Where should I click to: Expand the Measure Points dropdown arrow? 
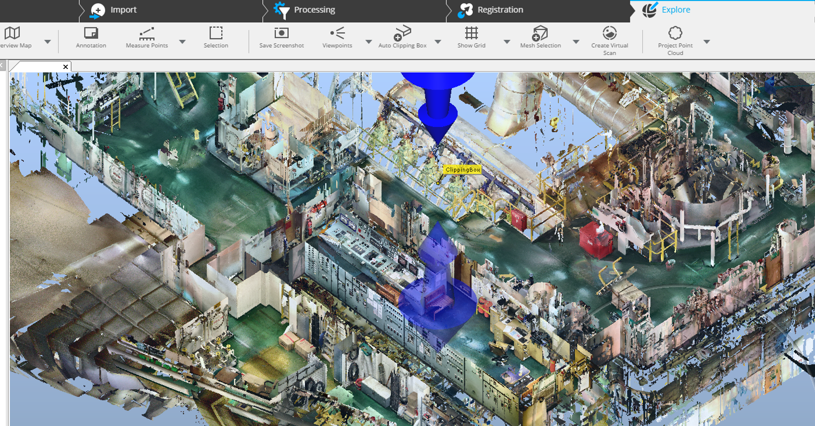click(x=182, y=42)
